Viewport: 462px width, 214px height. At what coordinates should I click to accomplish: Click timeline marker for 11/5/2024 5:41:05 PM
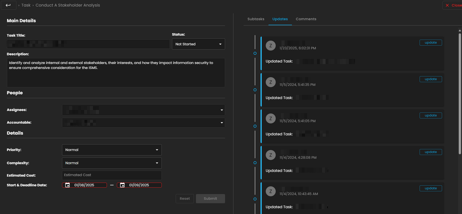(255, 126)
